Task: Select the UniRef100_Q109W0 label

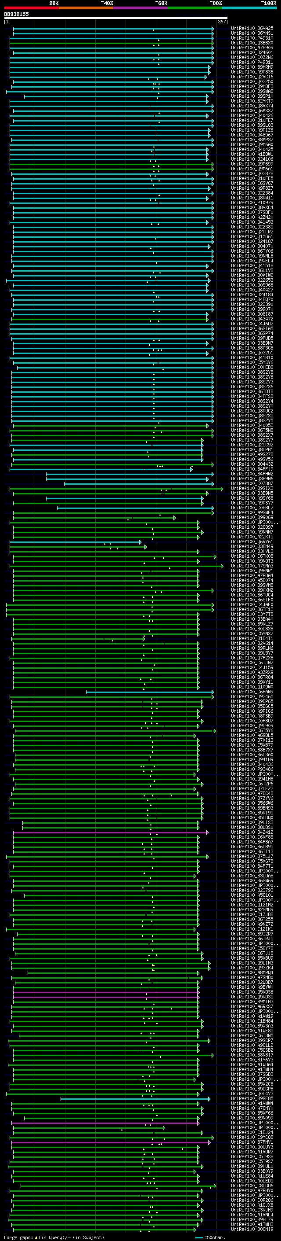Action: click(x=252, y=687)
